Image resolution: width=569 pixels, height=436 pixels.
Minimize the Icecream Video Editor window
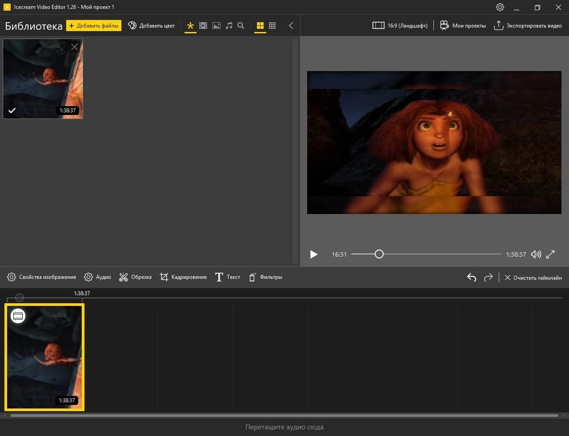coord(517,8)
